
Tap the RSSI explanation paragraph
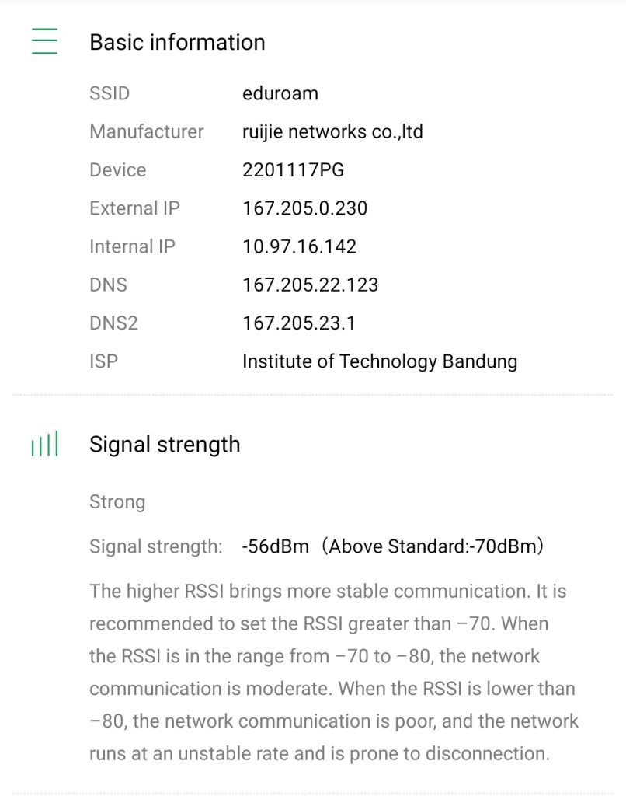tap(333, 672)
